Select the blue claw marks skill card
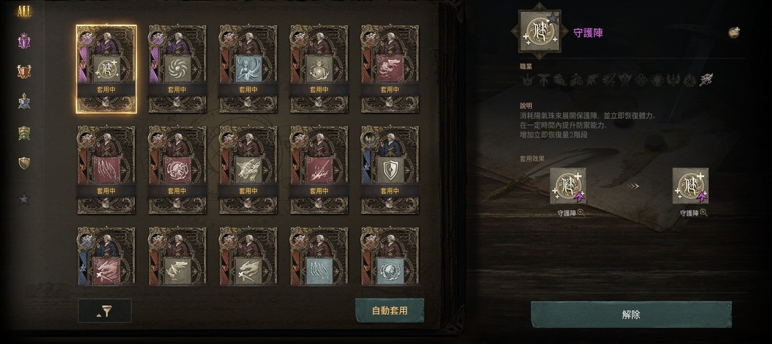The image size is (772, 344). [319, 256]
